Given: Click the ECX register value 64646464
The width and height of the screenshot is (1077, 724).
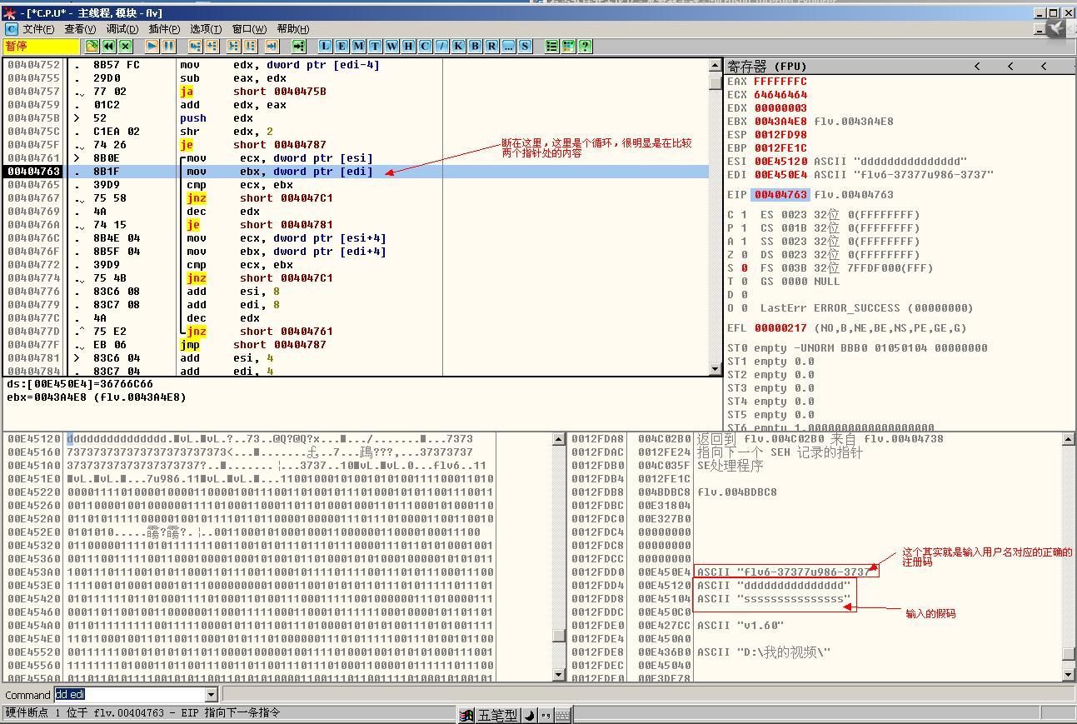Looking at the screenshot, I should [780, 95].
